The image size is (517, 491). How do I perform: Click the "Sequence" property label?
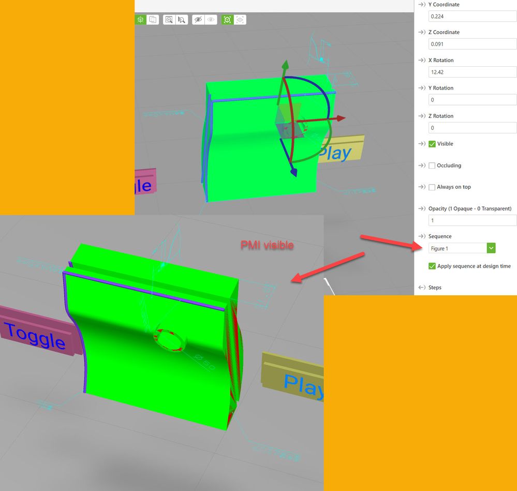coord(440,236)
